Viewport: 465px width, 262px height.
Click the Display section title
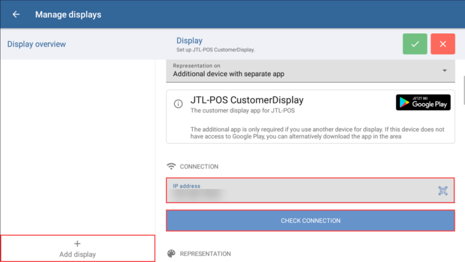pos(189,41)
